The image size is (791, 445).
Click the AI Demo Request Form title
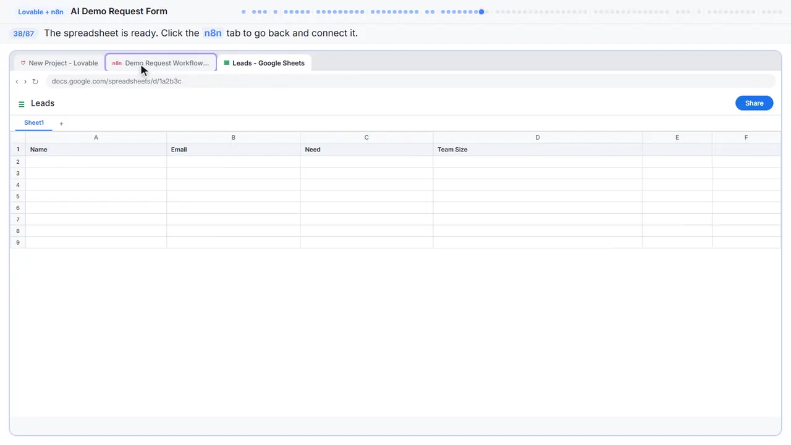coord(119,11)
